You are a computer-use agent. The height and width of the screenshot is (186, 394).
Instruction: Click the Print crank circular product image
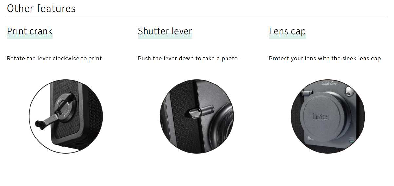click(x=66, y=116)
